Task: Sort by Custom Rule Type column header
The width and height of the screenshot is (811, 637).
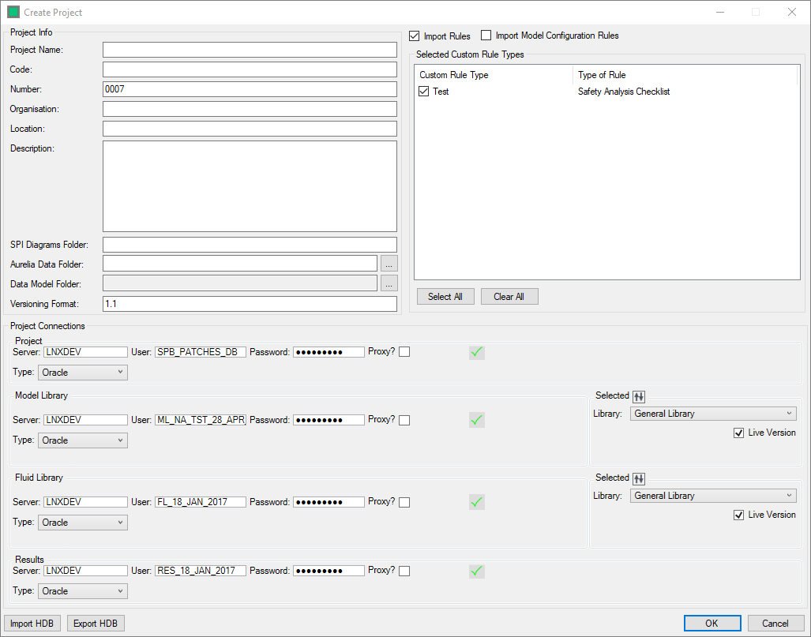Action: [493, 75]
